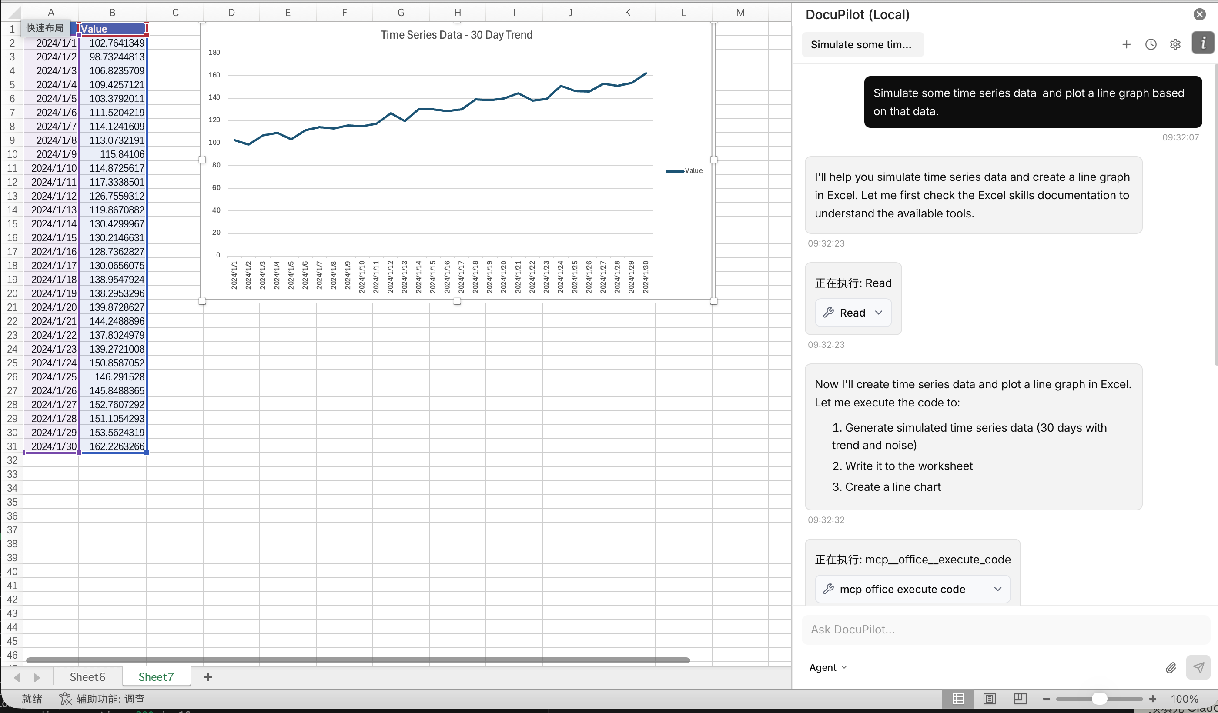Open chat history clock icon
Viewport: 1218px width, 713px height.
pyautogui.click(x=1151, y=44)
